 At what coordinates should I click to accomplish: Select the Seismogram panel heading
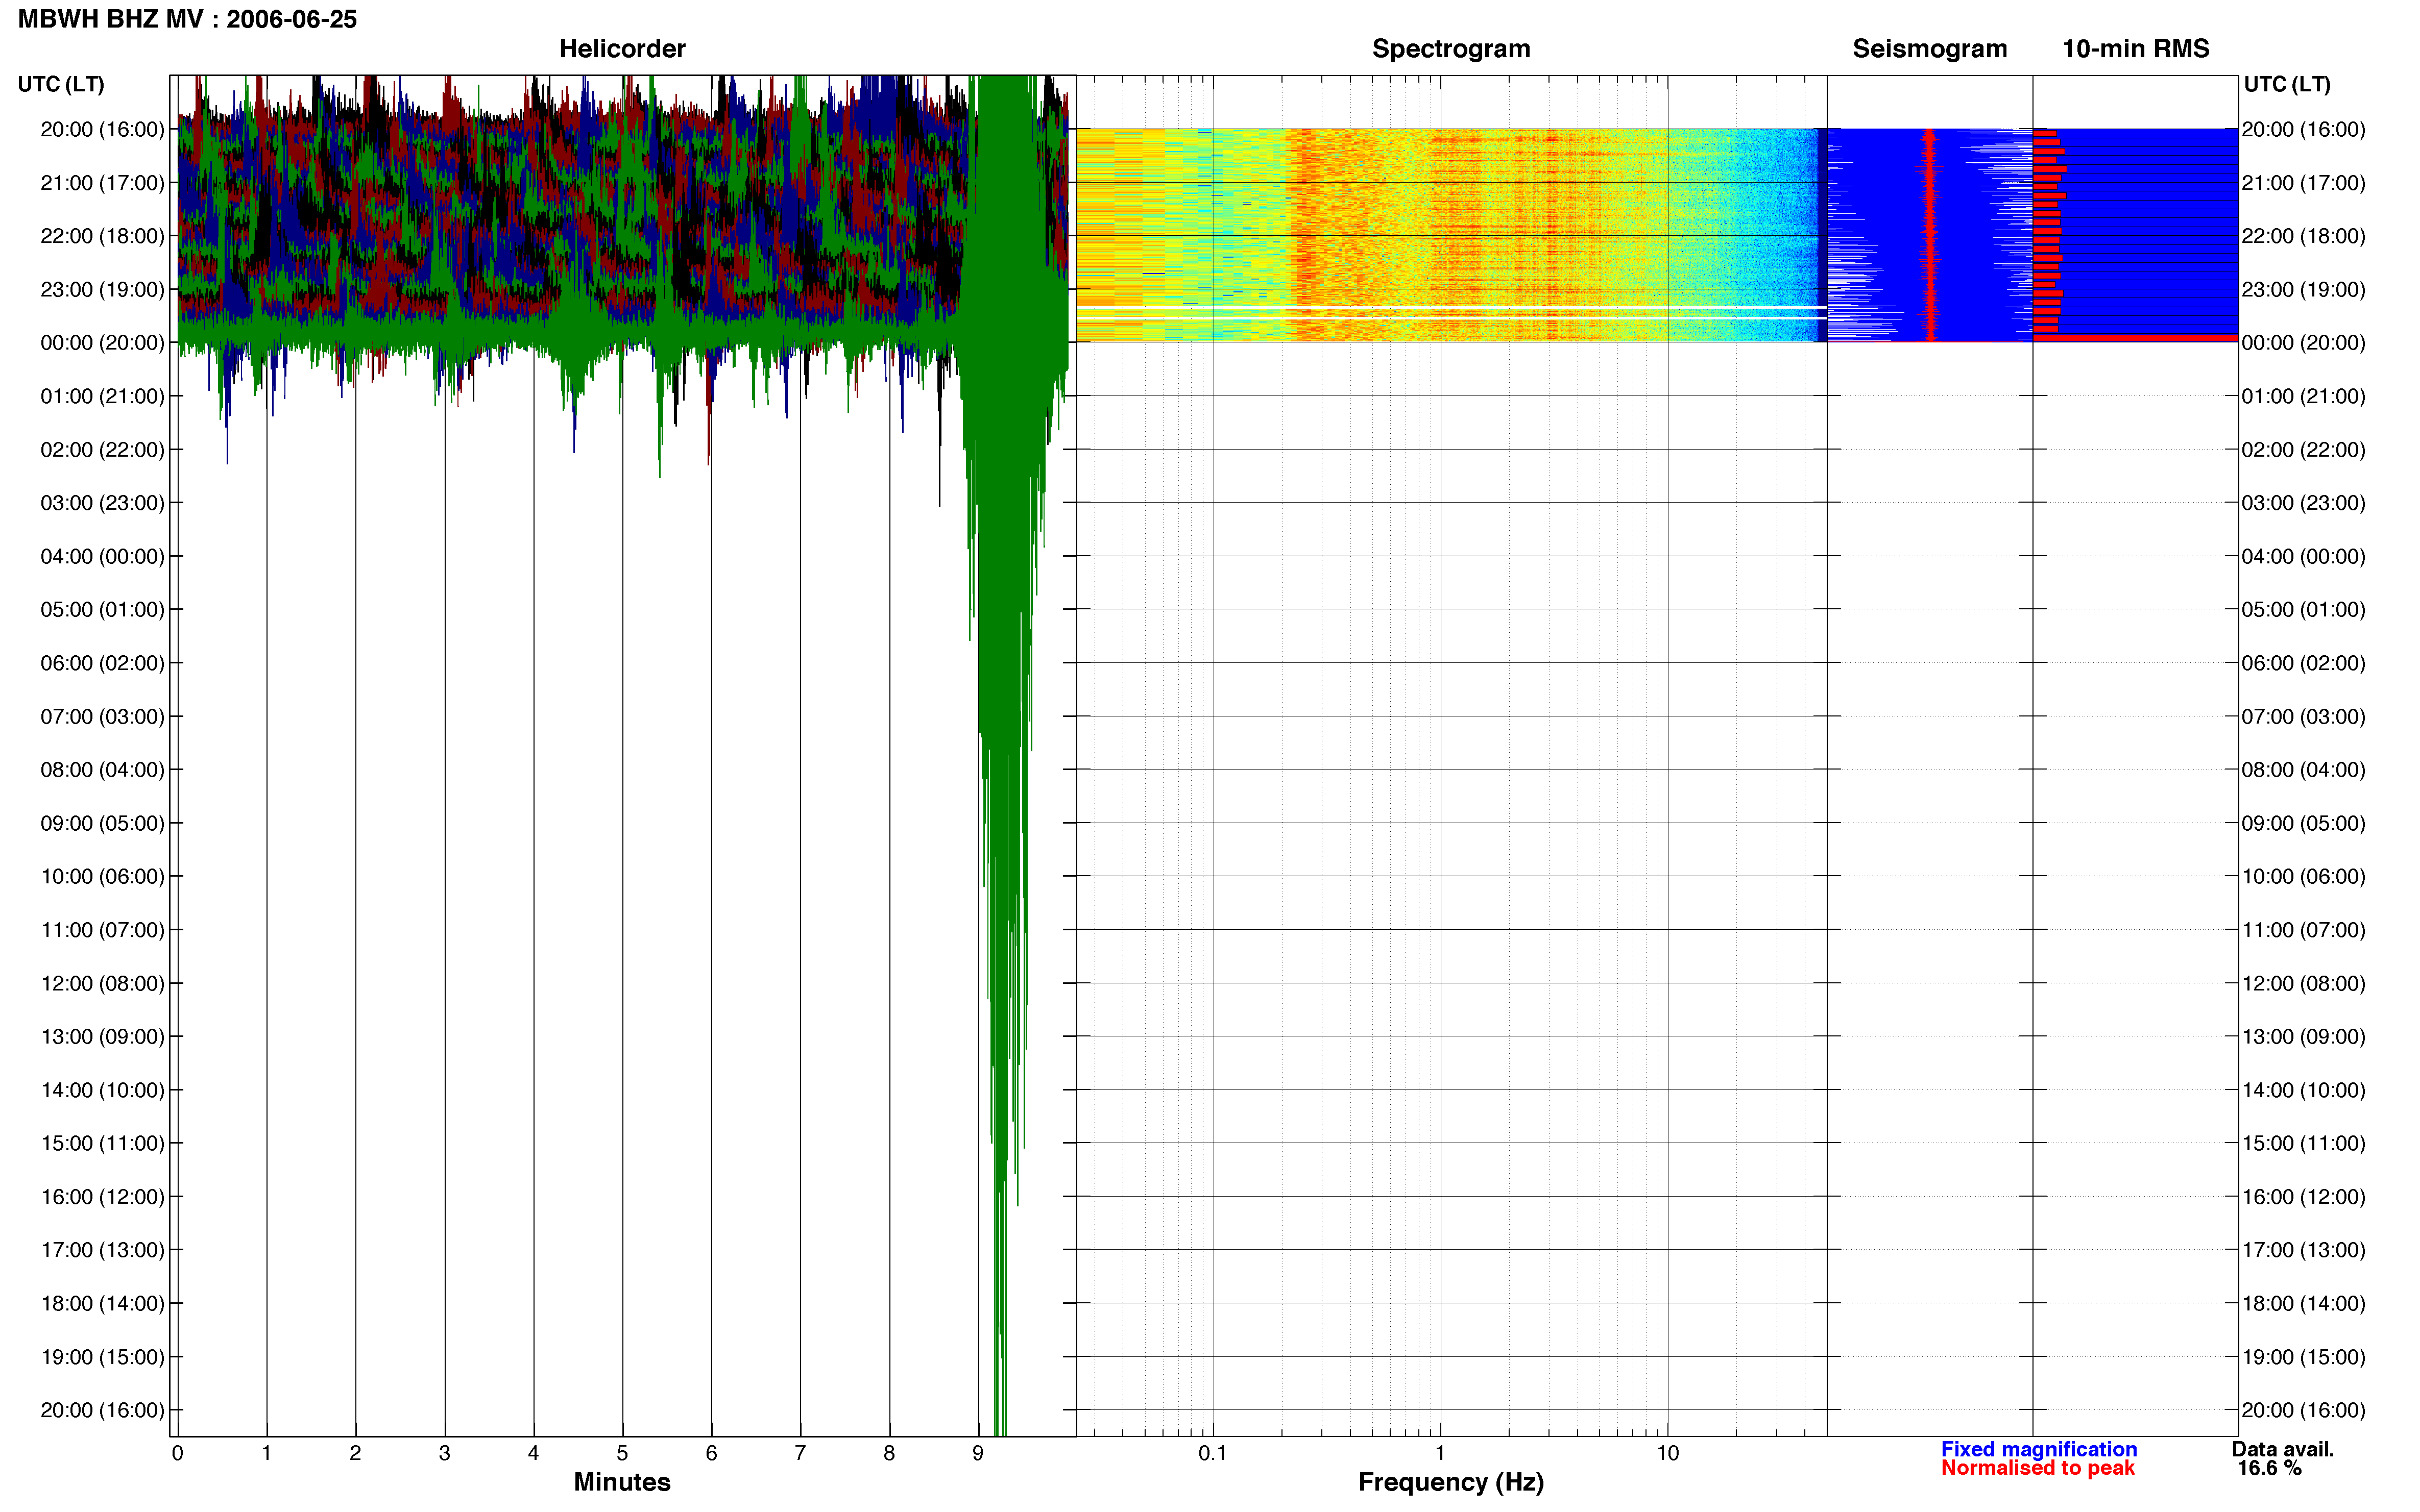(x=1930, y=48)
